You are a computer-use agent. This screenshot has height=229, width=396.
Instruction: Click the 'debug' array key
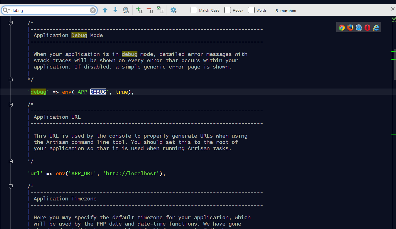tap(38, 92)
